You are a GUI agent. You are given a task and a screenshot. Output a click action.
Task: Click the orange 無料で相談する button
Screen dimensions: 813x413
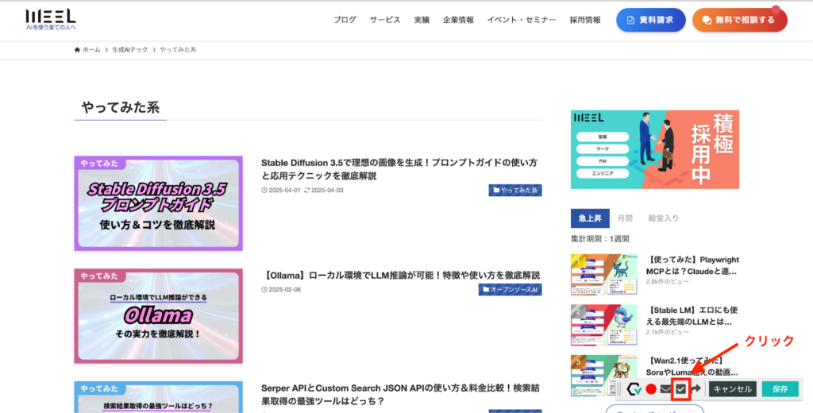pyautogui.click(x=739, y=20)
